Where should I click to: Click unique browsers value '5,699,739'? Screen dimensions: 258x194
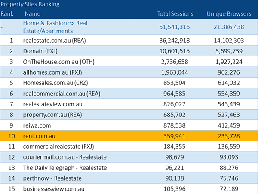229,51
